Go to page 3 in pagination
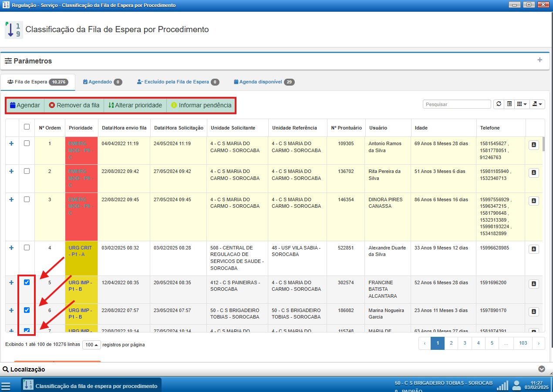Screen dimensions: 553x392 click(x=465, y=343)
